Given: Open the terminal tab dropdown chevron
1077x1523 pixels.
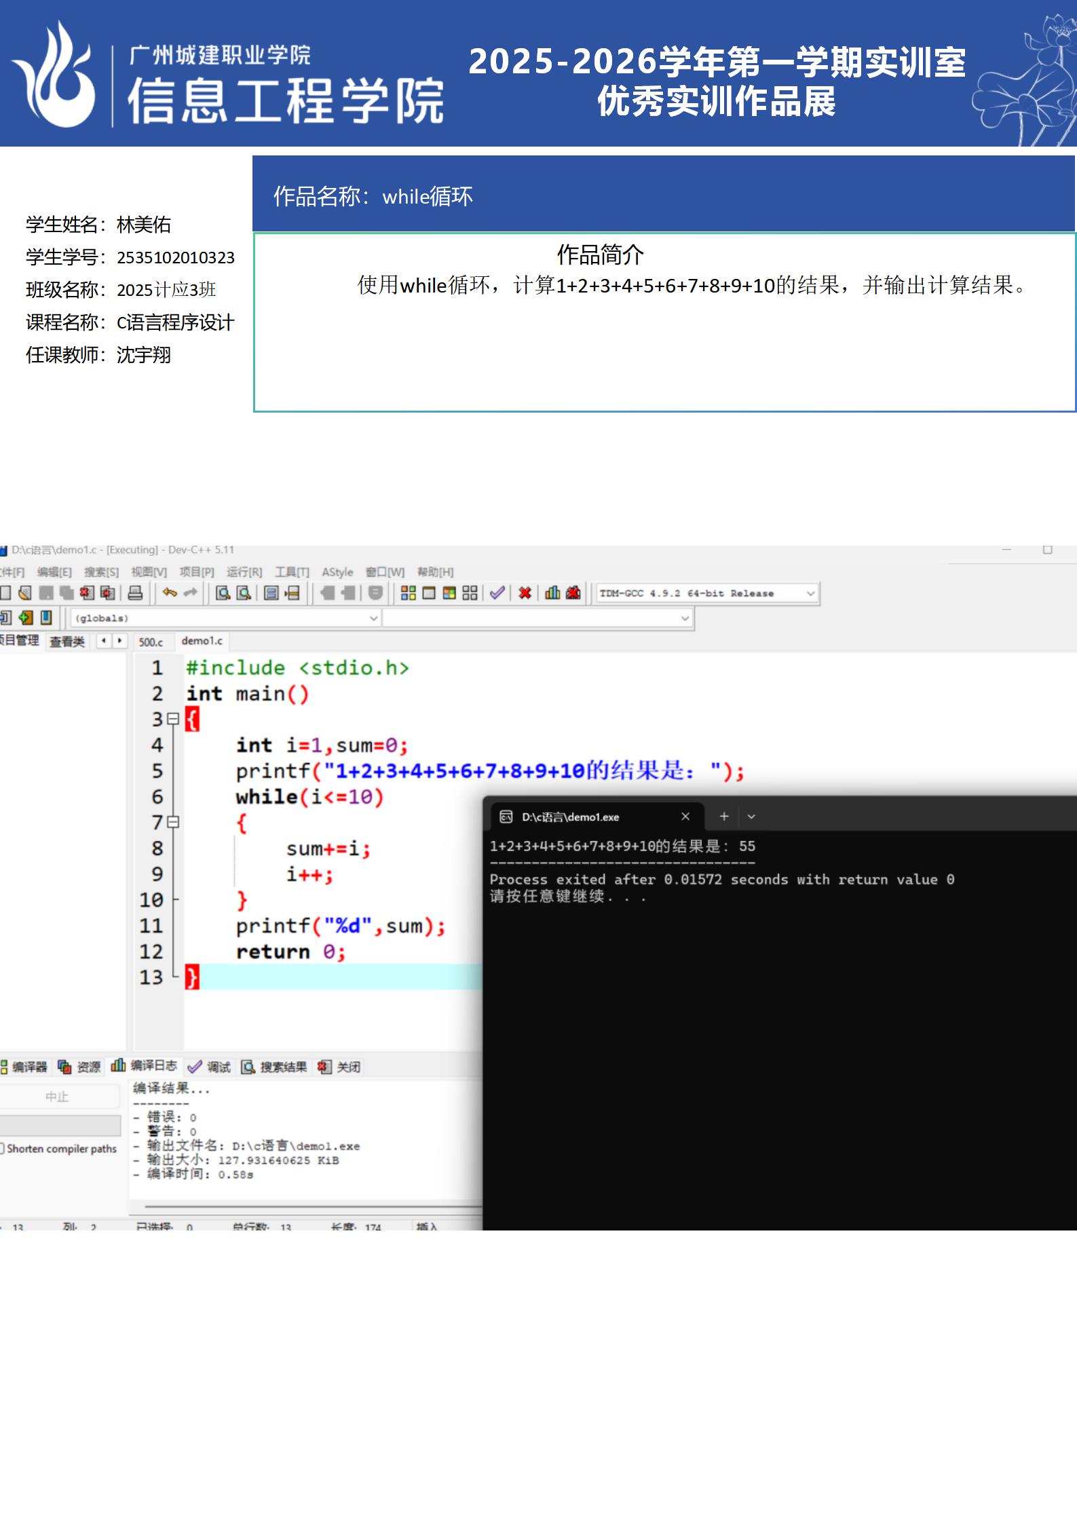Looking at the screenshot, I should click(751, 816).
